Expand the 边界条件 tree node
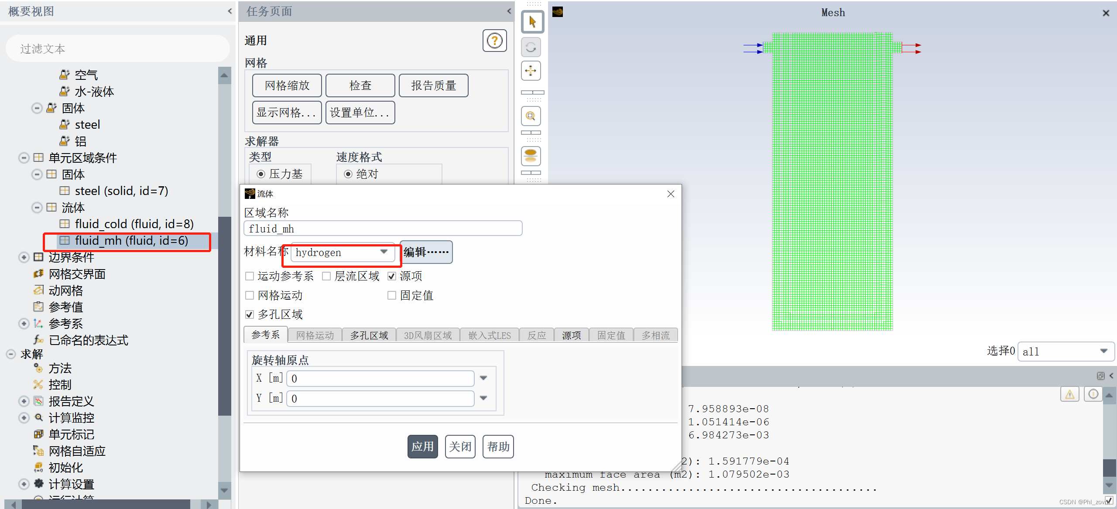 point(24,257)
